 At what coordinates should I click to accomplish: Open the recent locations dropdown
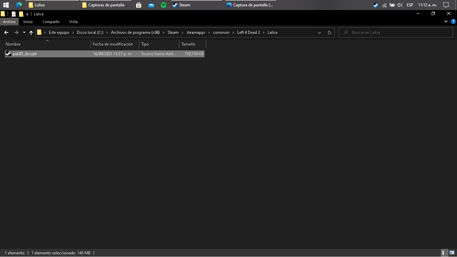tap(24, 32)
